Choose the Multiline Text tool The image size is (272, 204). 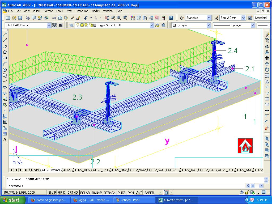(x=5, y=140)
